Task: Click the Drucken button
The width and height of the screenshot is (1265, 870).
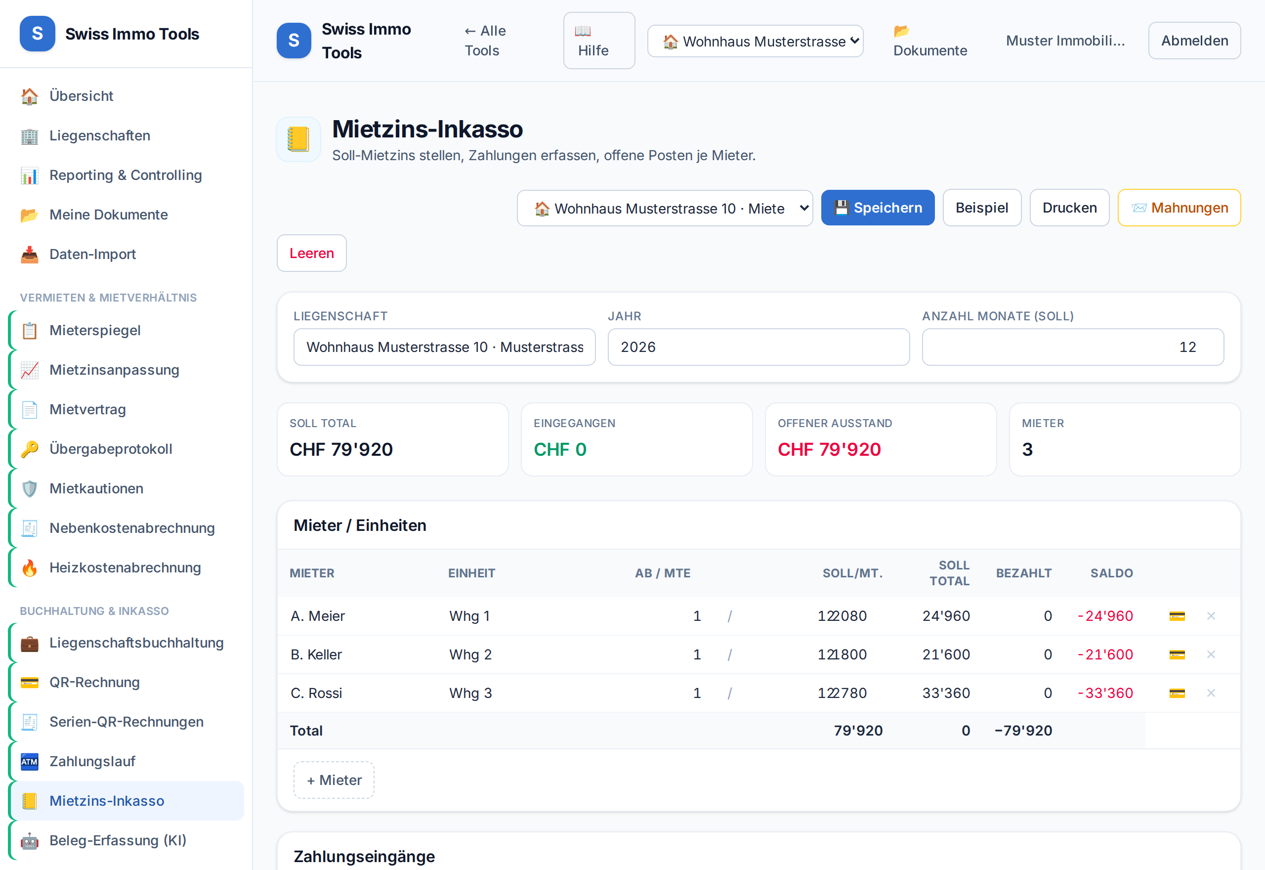Action: pos(1069,208)
